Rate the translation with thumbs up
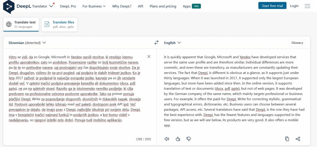The width and height of the screenshot is (317, 147). click(x=178, y=139)
